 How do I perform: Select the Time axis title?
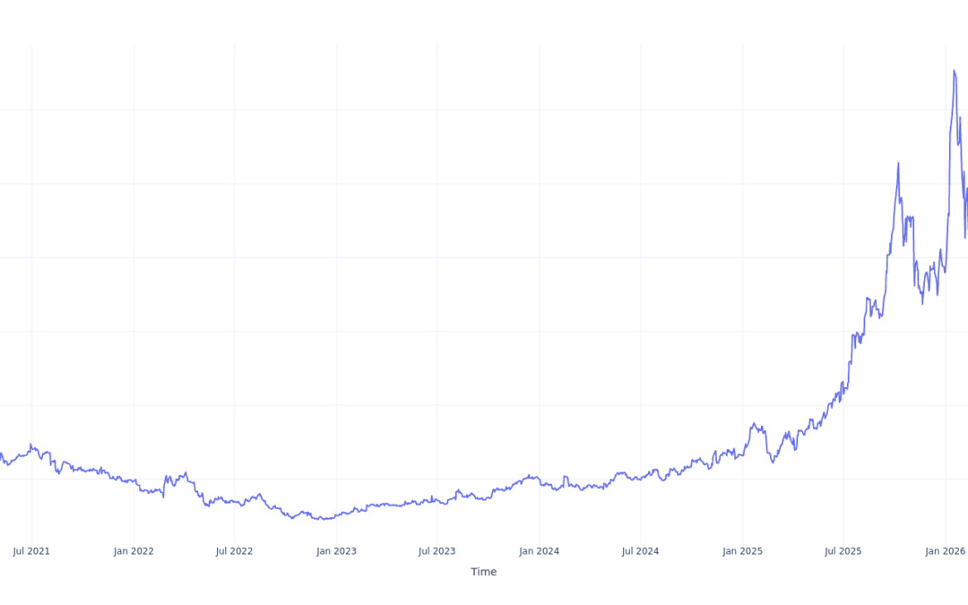(x=483, y=571)
